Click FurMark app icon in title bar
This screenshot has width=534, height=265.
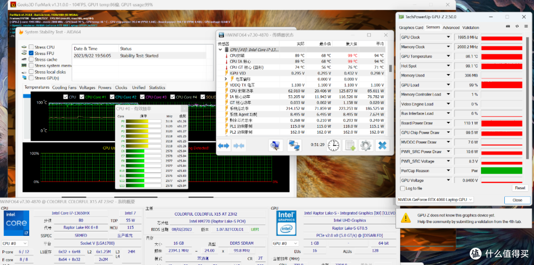(12, 5)
